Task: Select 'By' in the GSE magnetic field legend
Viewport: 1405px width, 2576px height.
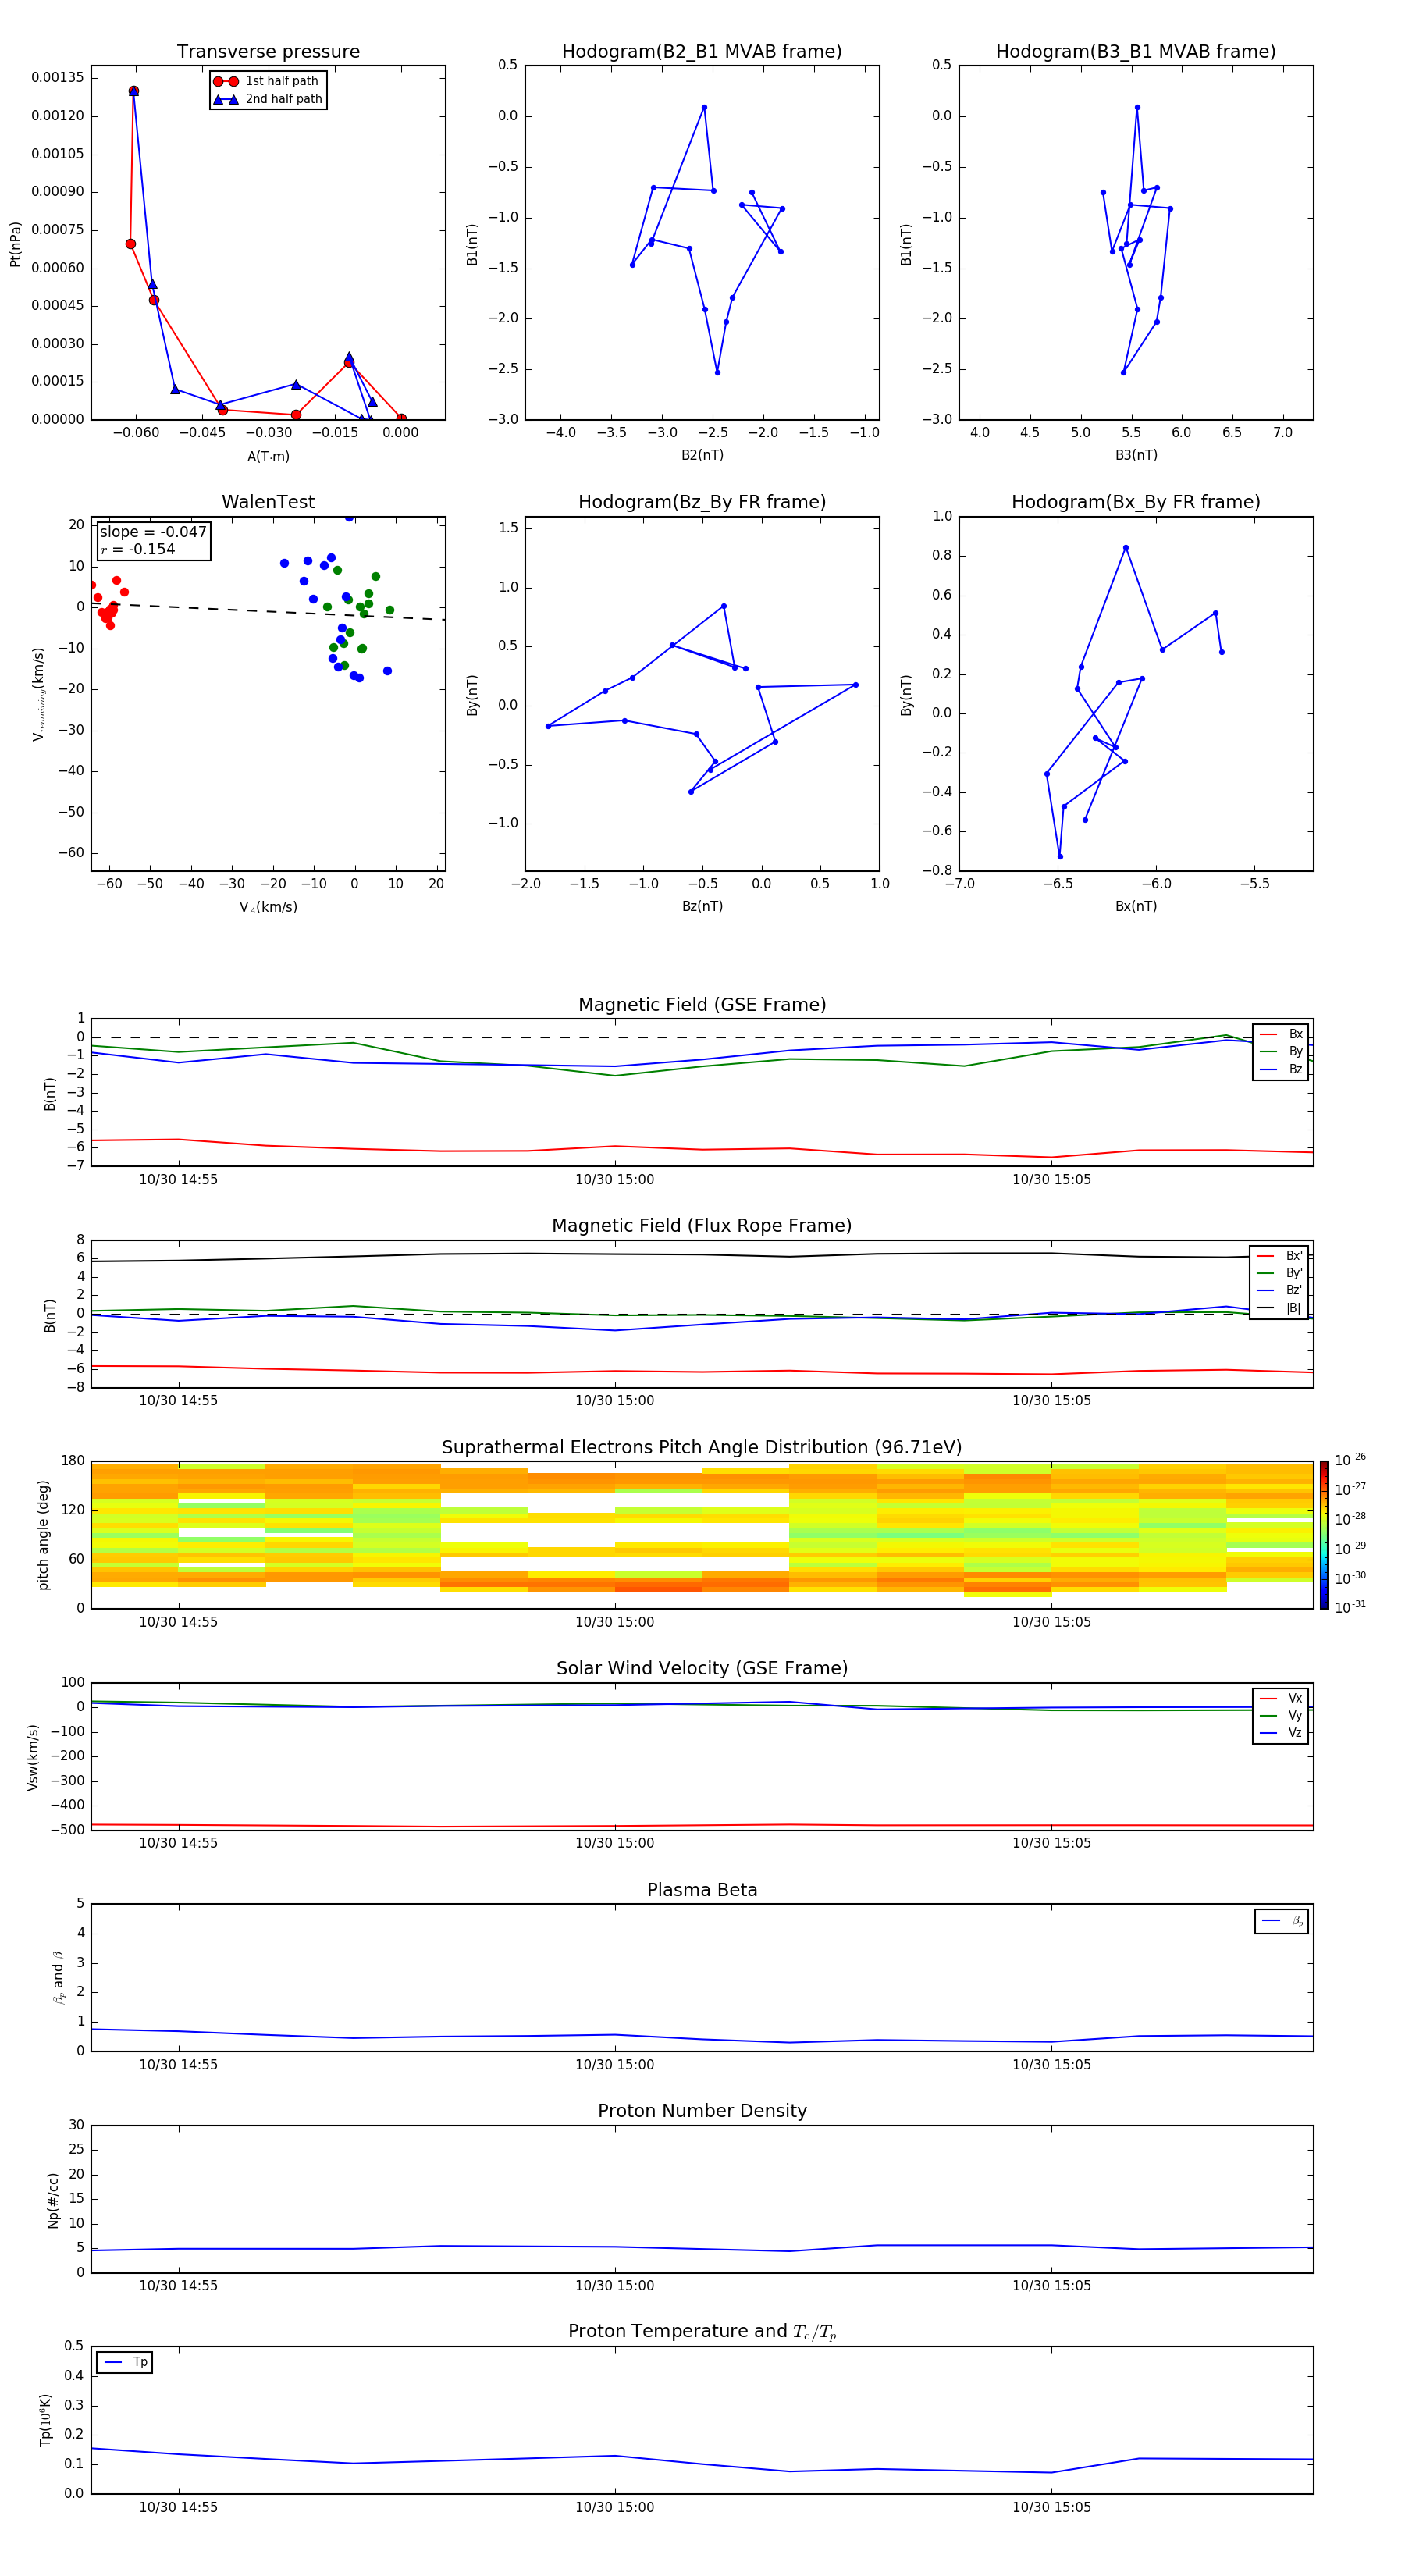Action: [1281, 1052]
